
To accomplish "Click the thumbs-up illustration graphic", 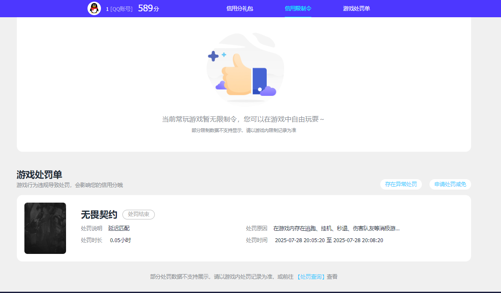I will tap(245, 67).
